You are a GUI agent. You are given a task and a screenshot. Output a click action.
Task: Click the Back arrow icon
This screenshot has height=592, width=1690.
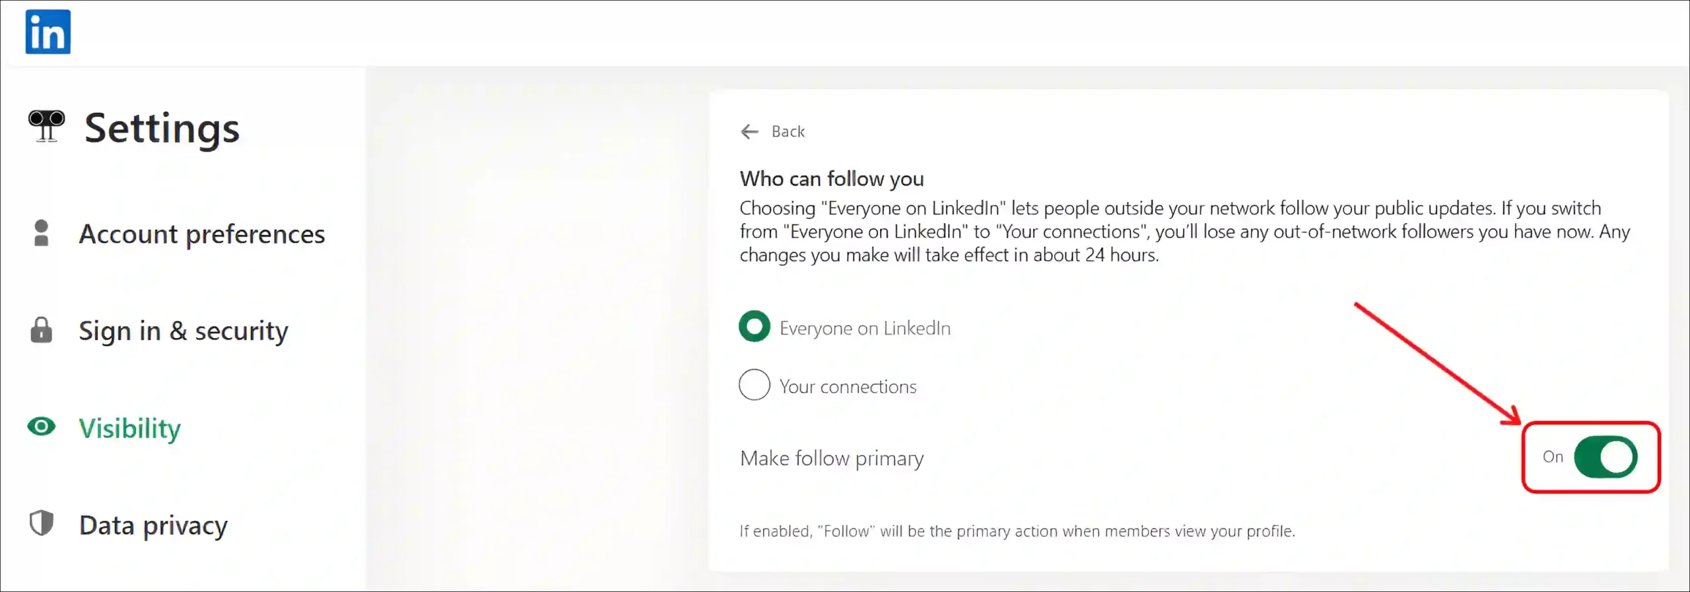pos(749,131)
